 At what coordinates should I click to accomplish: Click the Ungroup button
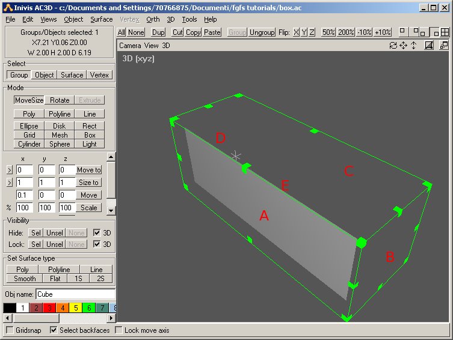pos(262,32)
